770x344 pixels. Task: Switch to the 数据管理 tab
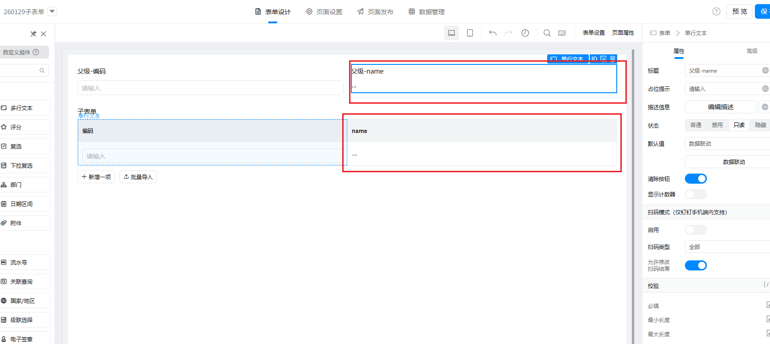(426, 12)
